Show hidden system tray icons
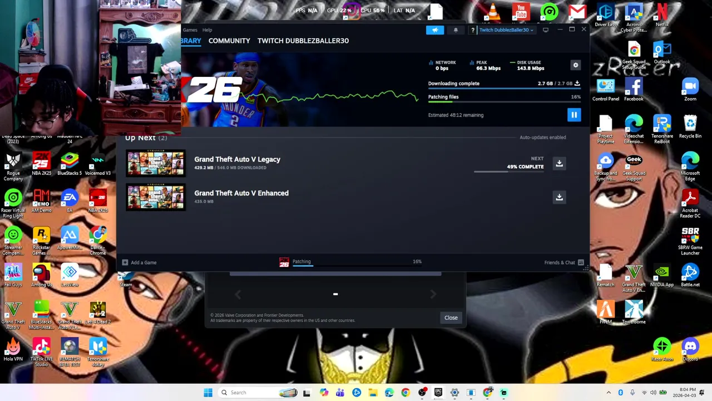The image size is (712, 401). [x=609, y=393]
